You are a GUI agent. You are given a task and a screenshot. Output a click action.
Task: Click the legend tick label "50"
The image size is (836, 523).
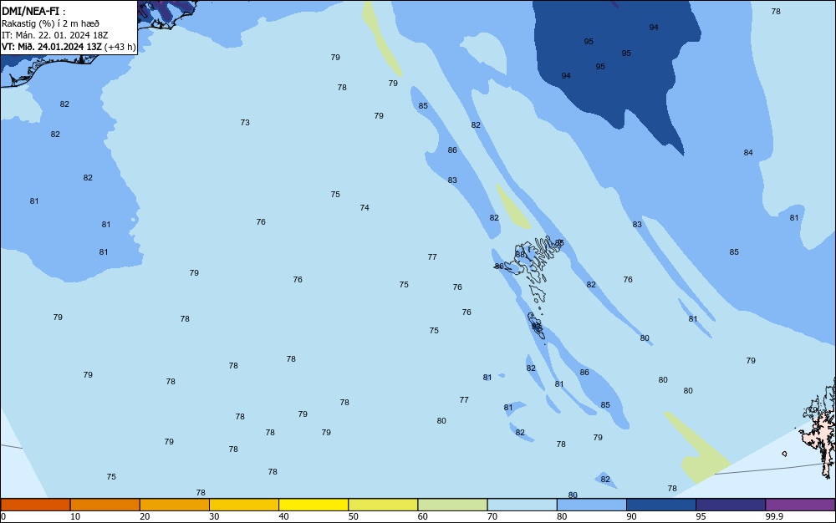click(353, 516)
